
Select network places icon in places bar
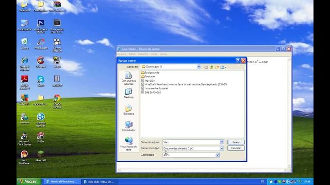(x=128, y=144)
